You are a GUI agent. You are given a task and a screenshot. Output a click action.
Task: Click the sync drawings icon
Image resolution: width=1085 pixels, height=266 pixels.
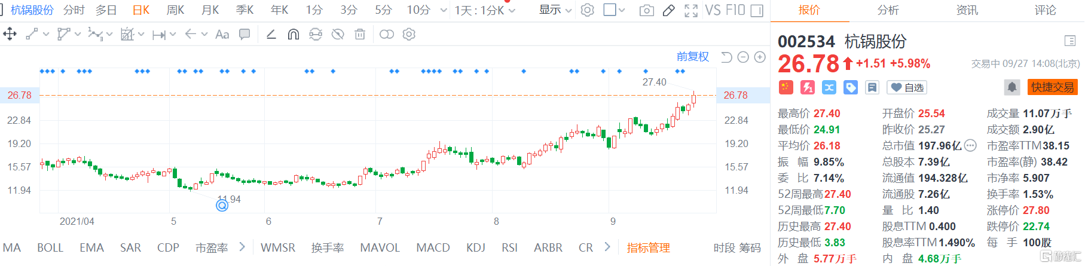click(x=316, y=34)
